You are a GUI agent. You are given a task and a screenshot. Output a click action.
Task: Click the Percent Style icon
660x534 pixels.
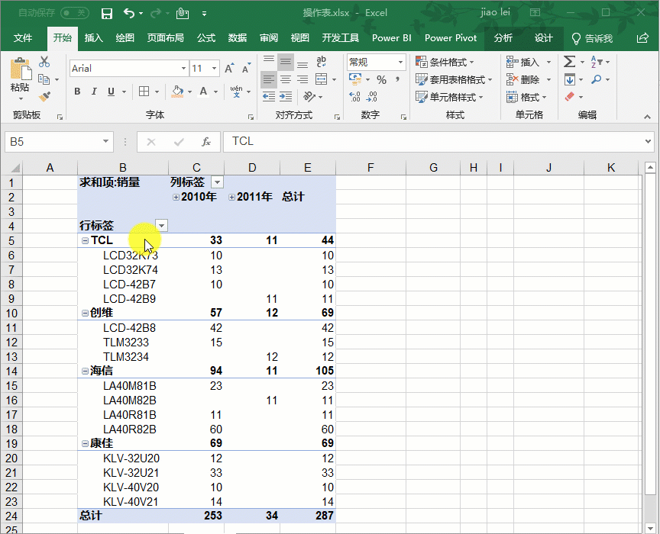coord(381,79)
